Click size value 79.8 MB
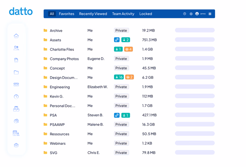The height and width of the screenshot is (167, 246). tap(149, 152)
